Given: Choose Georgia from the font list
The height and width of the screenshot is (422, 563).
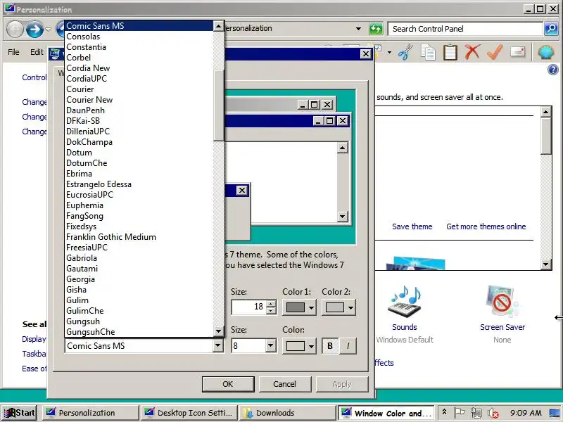Looking at the screenshot, I should click(x=139, y=279).
